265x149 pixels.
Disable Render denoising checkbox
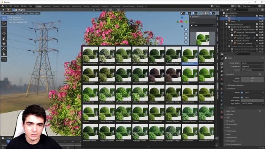pyautogui.click(x=242, y=93)
